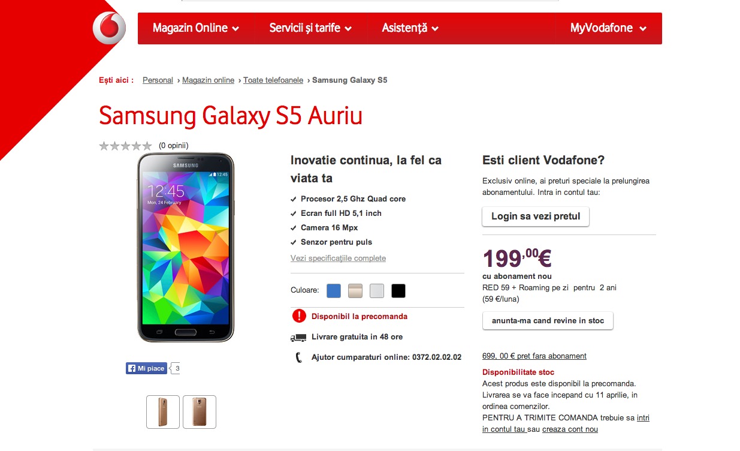The image size is (740, 451).
Task: Open Vezi specificațiile complete link
Action: [x=338, y=258]
